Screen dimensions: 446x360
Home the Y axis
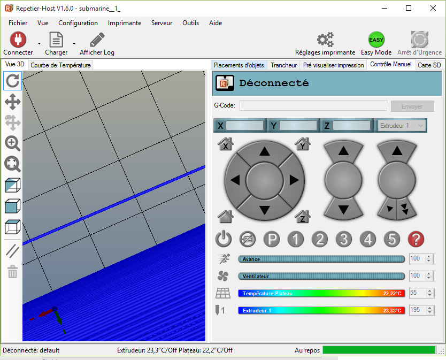[x=303, y=144]
